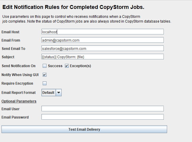The width and height of the screenshot is (192, 142).
Task: Click the Notify When Using GUI label
Action: [x=20, y=75]
